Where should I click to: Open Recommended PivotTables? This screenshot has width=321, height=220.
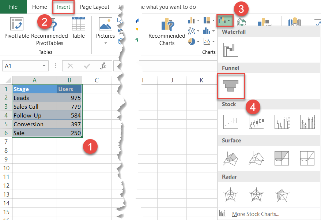click(50, 31)
